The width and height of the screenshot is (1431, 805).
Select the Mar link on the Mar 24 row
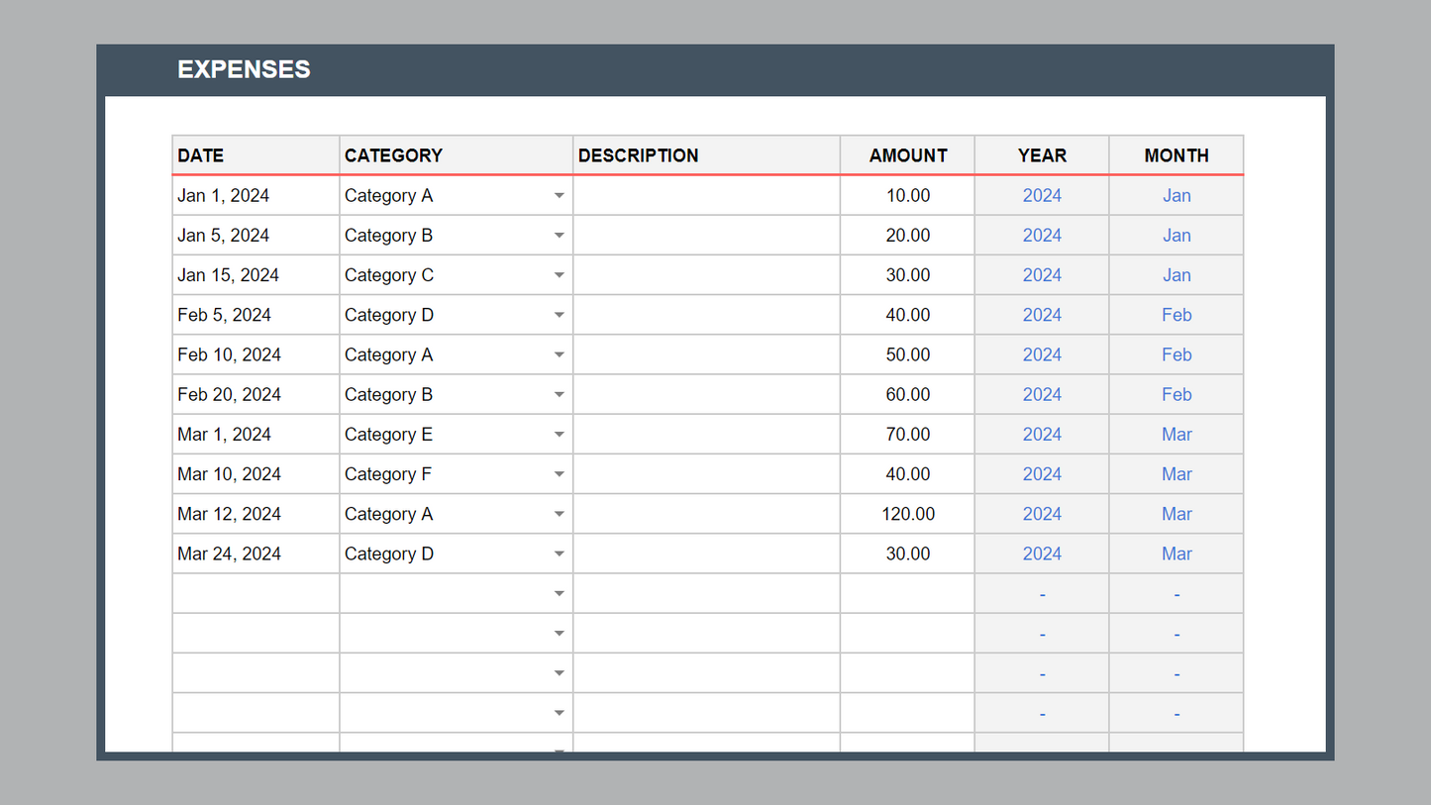[x=1176, y=553]
